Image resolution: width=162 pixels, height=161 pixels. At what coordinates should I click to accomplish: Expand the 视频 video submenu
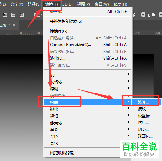(88, 116)
